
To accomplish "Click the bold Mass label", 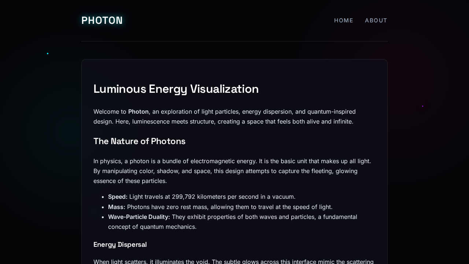I will 116,206.
